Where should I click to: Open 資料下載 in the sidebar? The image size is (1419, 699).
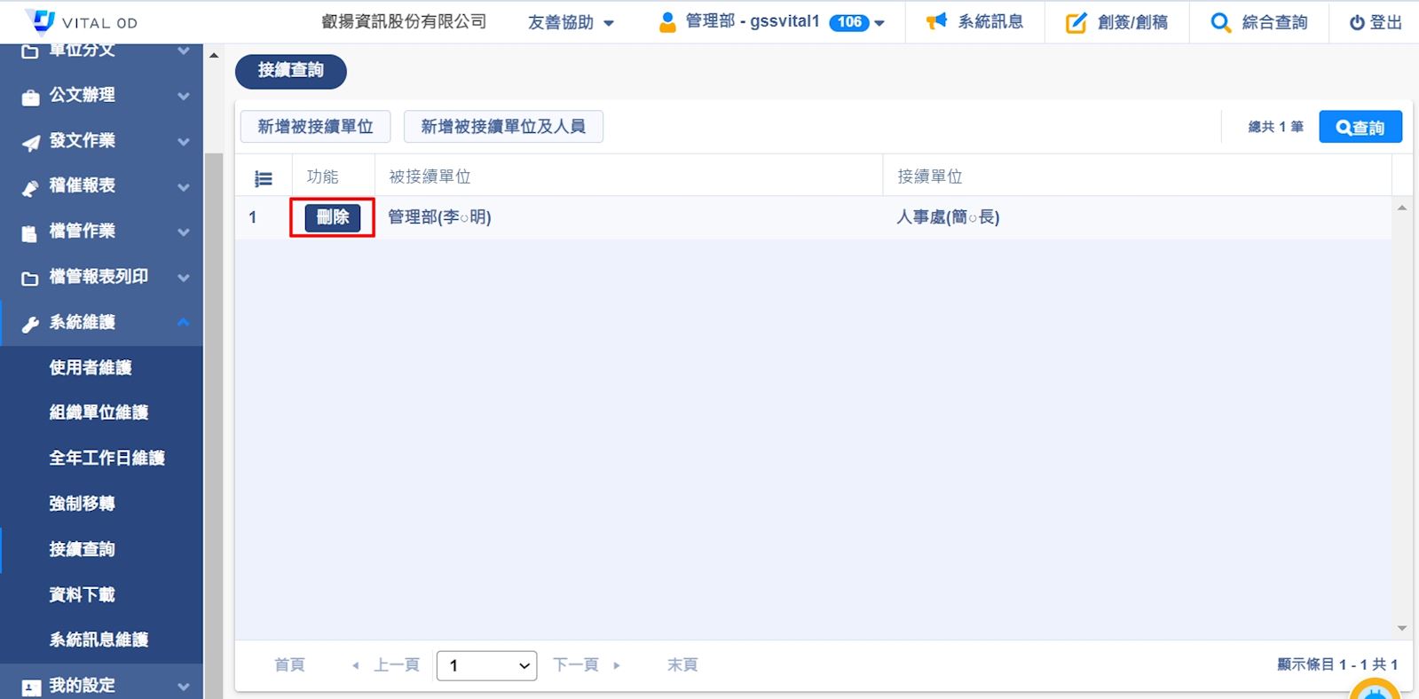[82, 594]
